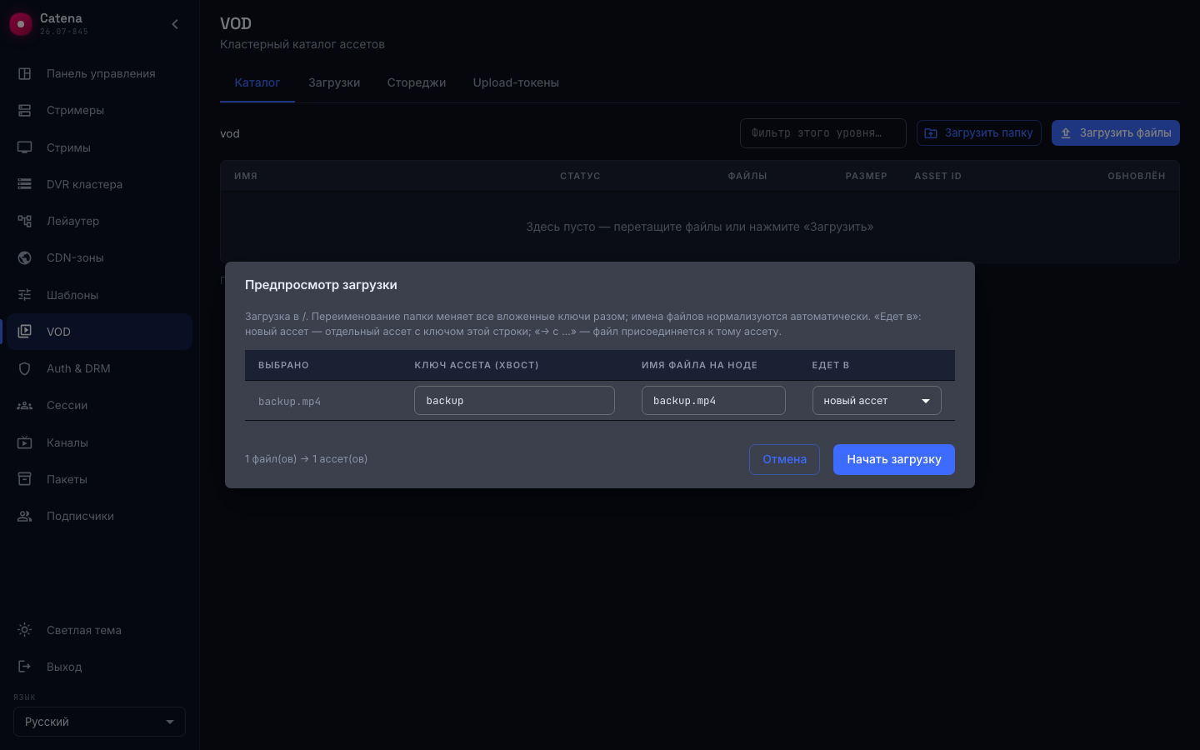Screen dimensions: 1200x750
Task: Click the Шаблоны sliders icon
Action: (25, 295)
